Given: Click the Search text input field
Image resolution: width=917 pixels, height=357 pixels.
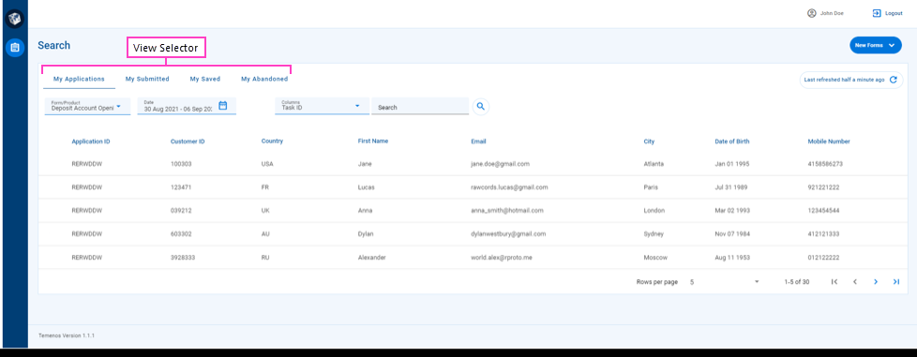Looking at the screenshot, I should 420,106.
